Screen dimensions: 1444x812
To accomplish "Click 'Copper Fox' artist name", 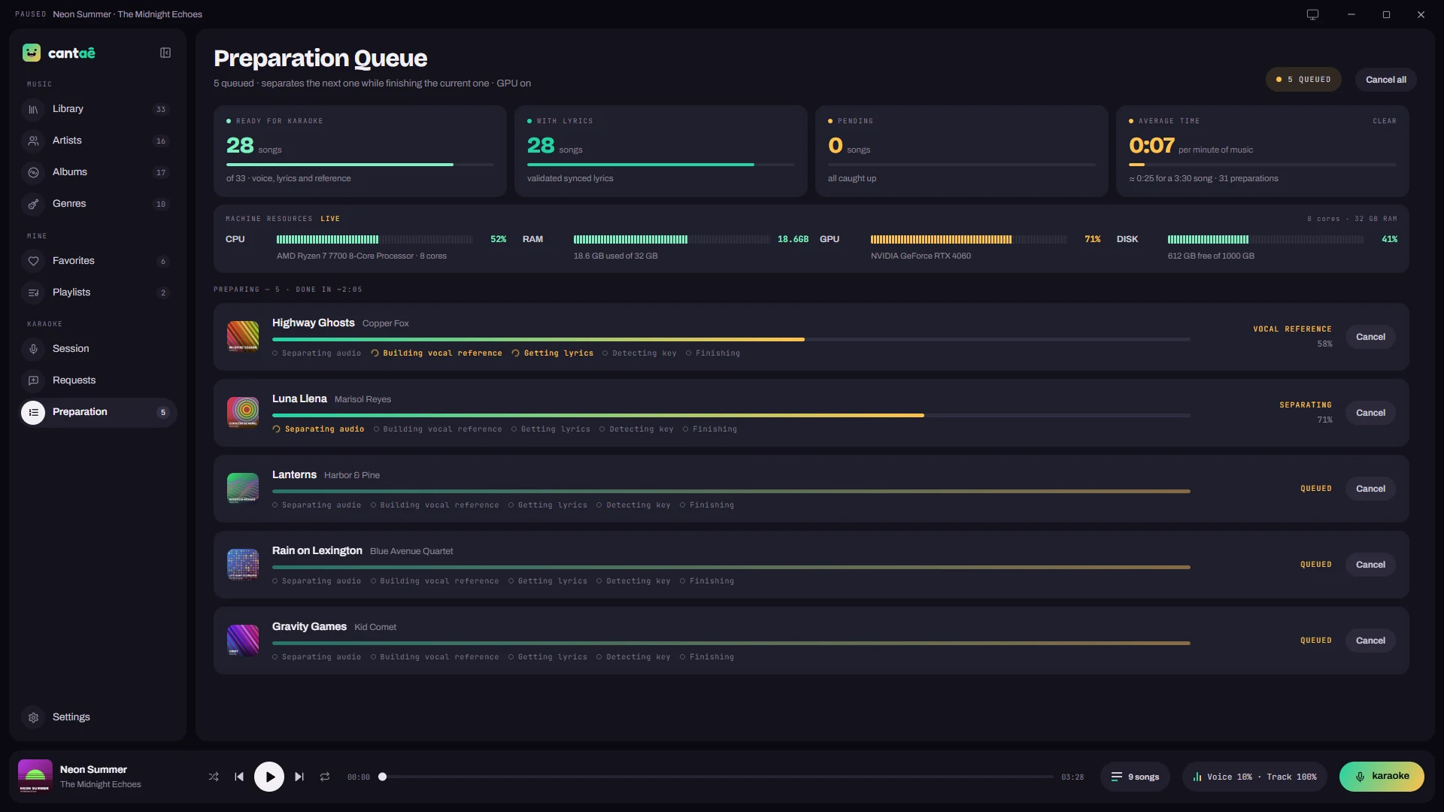I will point(386,323).
